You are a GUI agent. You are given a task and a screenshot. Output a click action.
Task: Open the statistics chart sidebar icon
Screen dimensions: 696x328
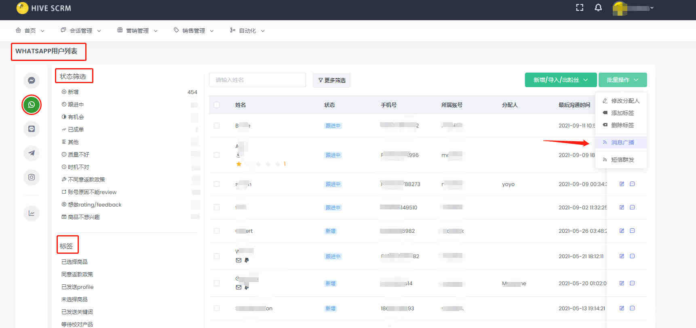pyautogui.click(x=32, y=213)
